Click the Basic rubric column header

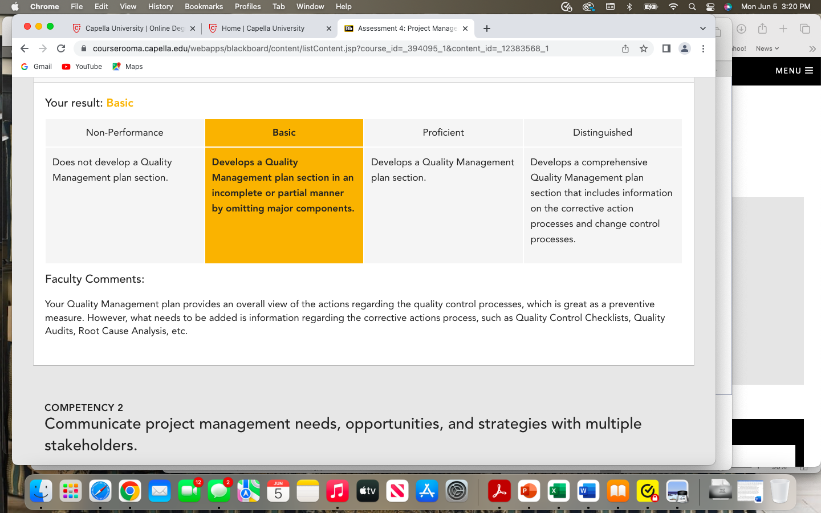(284, 133)
